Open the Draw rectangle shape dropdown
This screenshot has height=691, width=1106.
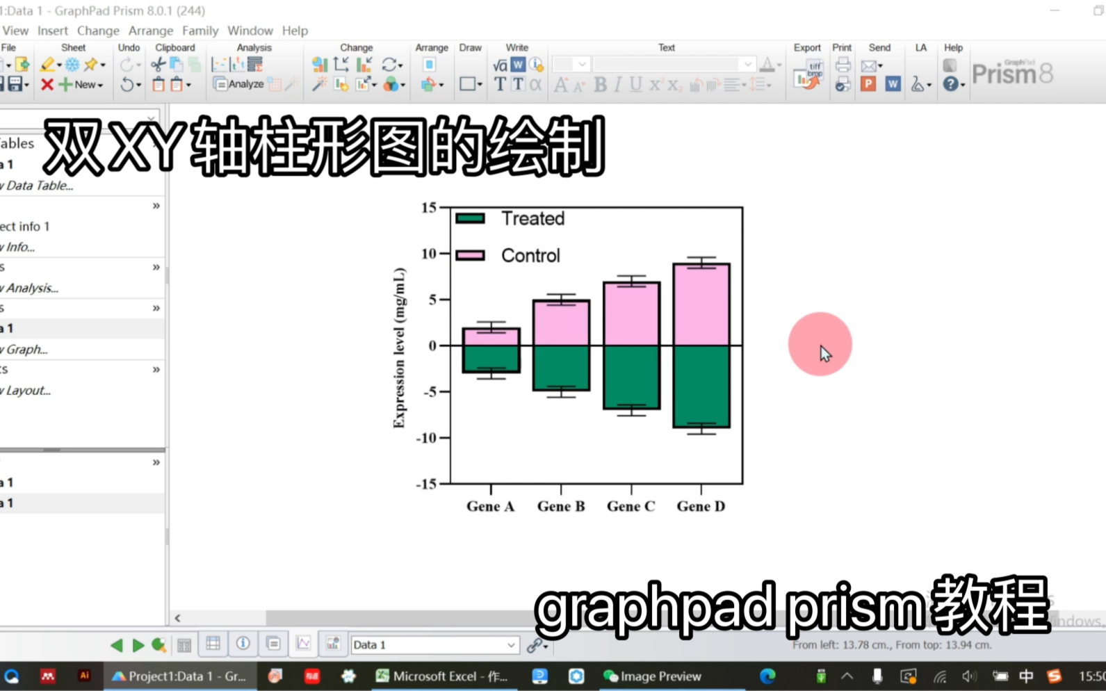point(480,85)
